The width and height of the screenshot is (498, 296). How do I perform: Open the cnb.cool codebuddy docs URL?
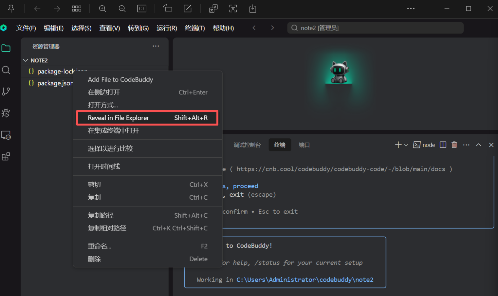341,169
